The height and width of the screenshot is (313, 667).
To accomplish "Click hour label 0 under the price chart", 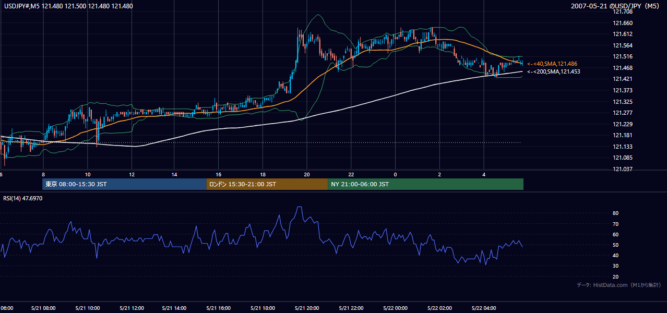I will (x=395, y=175).
